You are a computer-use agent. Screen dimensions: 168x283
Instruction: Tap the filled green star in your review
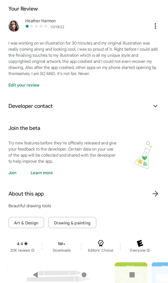(x=27, y=27)
